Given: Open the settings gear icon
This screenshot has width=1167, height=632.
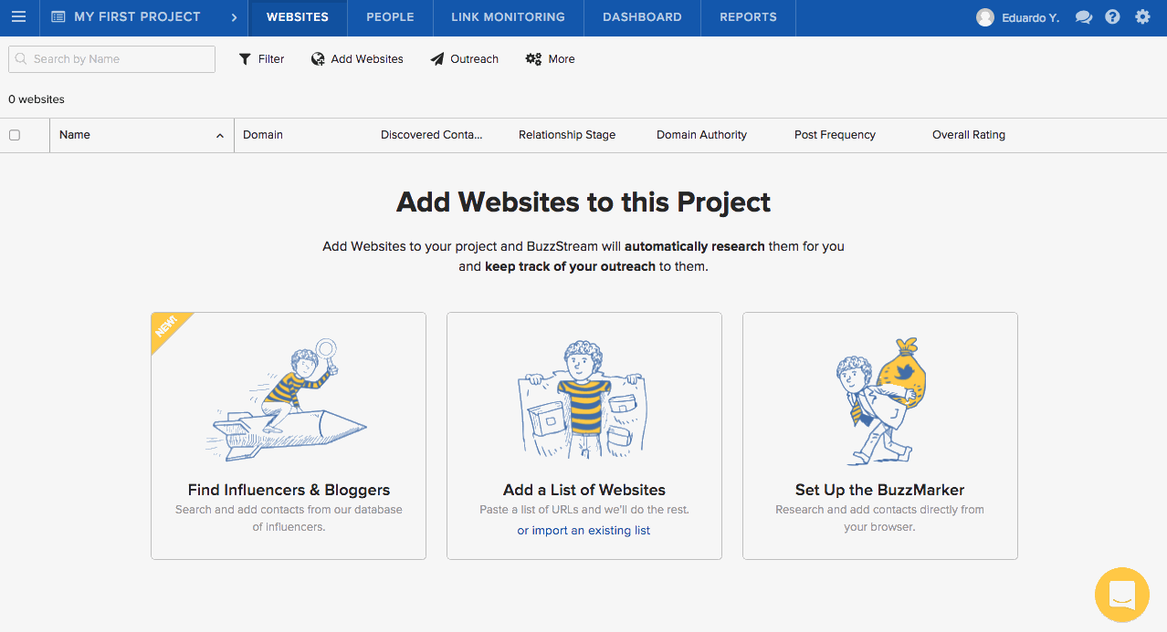Looking at the screenshot, I should pyautogui.click(x=1142, y=17).
